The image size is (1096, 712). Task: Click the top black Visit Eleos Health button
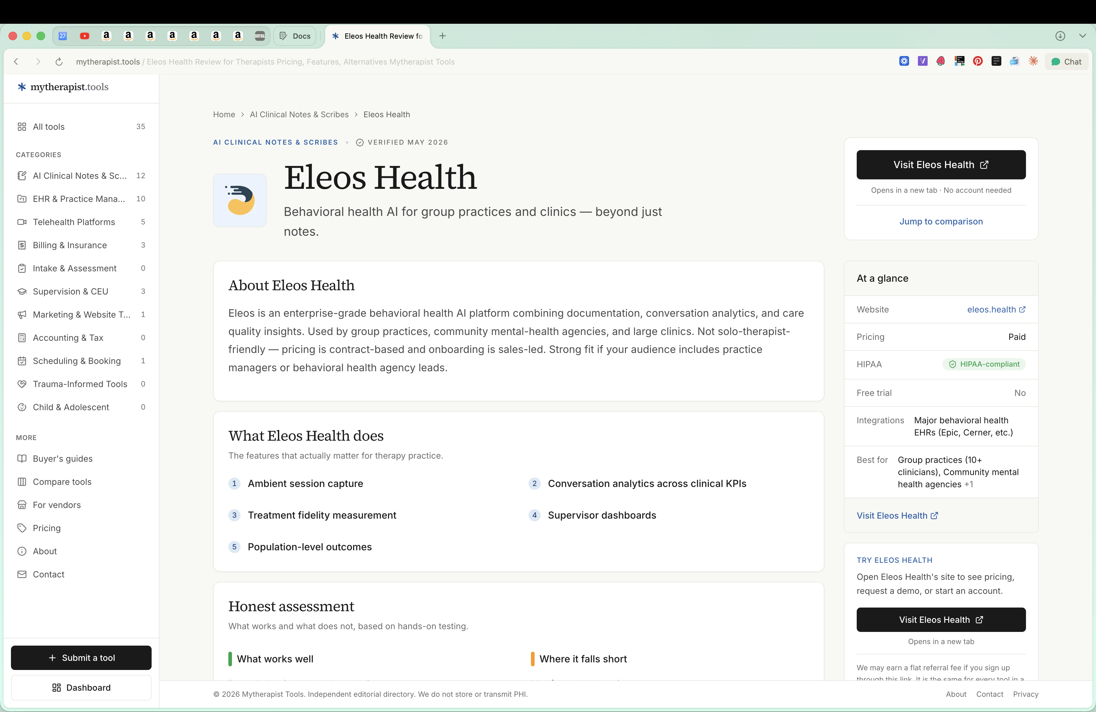(941, 165)
